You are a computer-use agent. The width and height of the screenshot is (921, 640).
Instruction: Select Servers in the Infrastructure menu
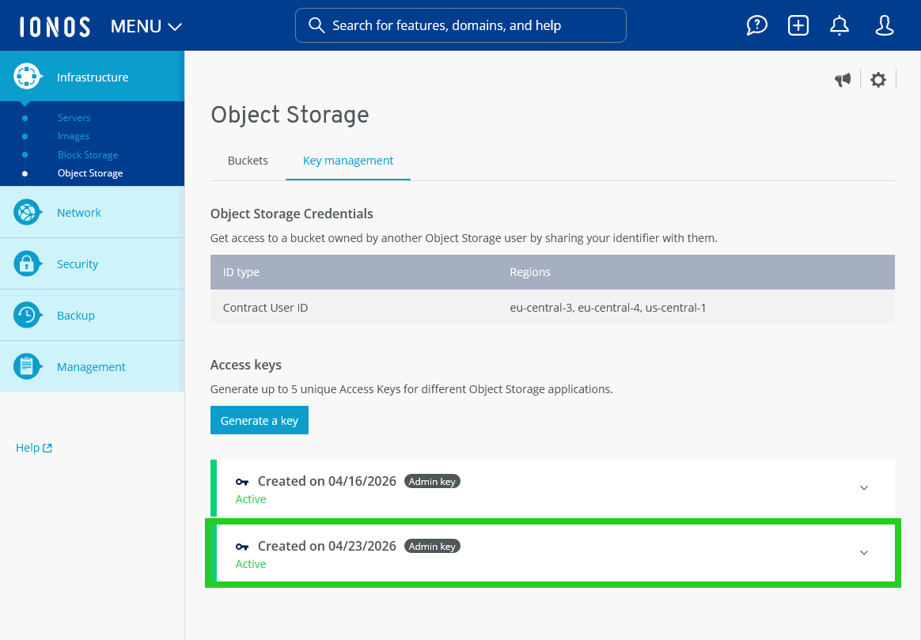point(74,117)
